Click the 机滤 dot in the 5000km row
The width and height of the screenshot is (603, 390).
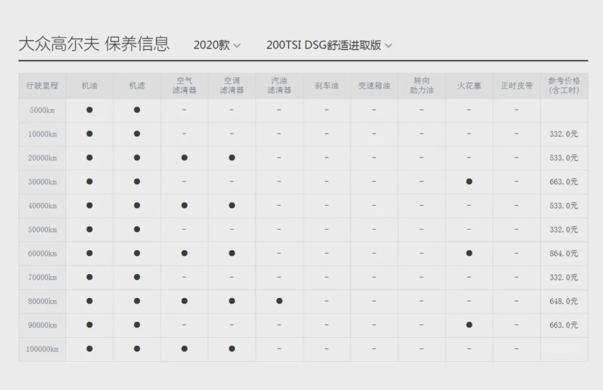coord(137,110)
